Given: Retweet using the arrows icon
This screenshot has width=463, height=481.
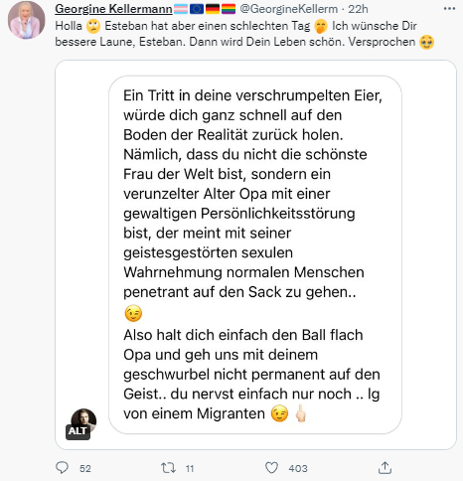Looking at the screenshot, I should point(168,468).
